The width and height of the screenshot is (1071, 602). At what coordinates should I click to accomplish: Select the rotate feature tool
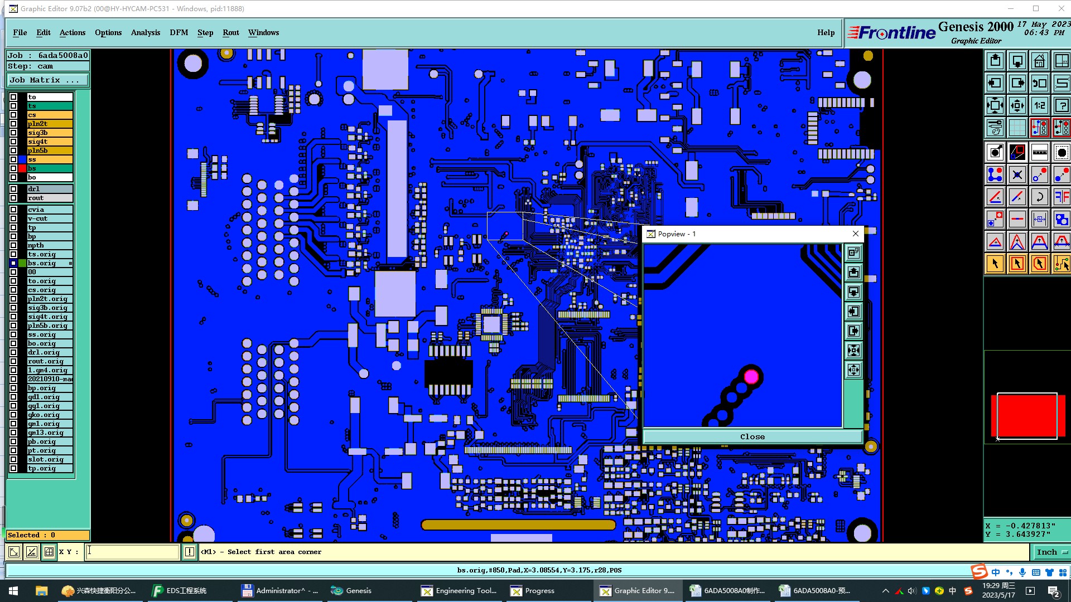coord(1039,197)
